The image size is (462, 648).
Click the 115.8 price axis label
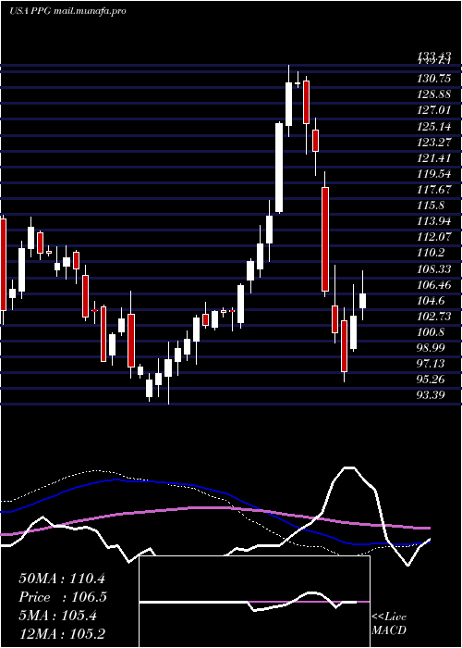[x=432, y=206]
